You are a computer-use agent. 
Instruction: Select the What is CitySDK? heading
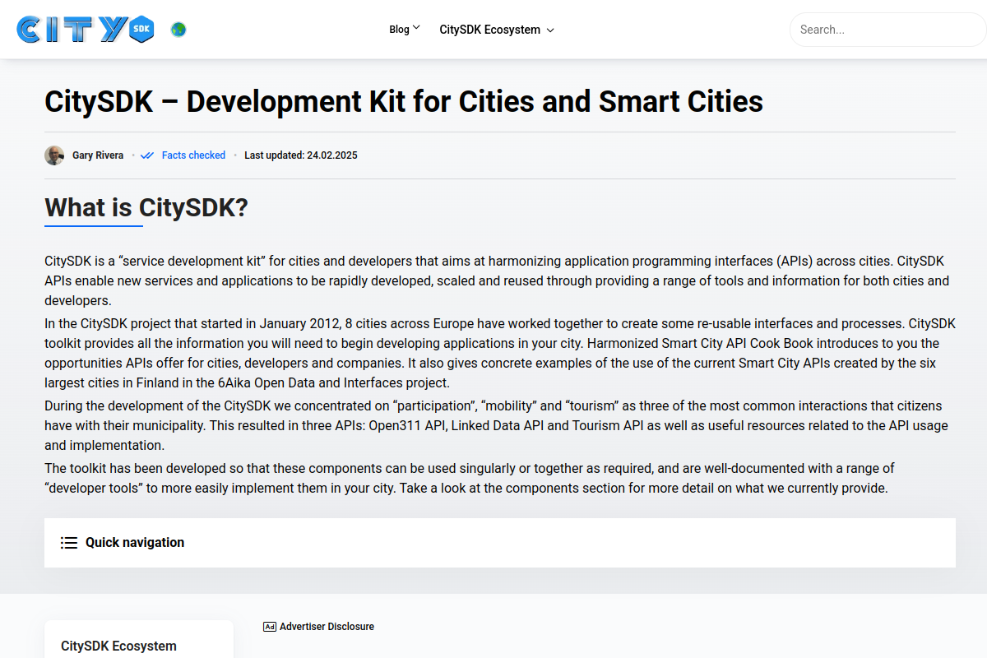pos(146,207)
